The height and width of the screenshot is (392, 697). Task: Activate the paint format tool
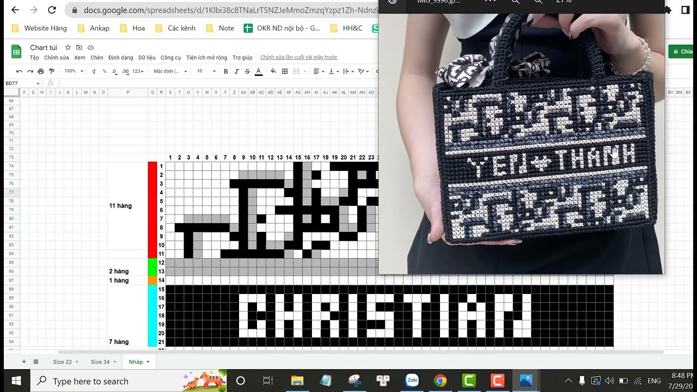(x=52, y=71)
